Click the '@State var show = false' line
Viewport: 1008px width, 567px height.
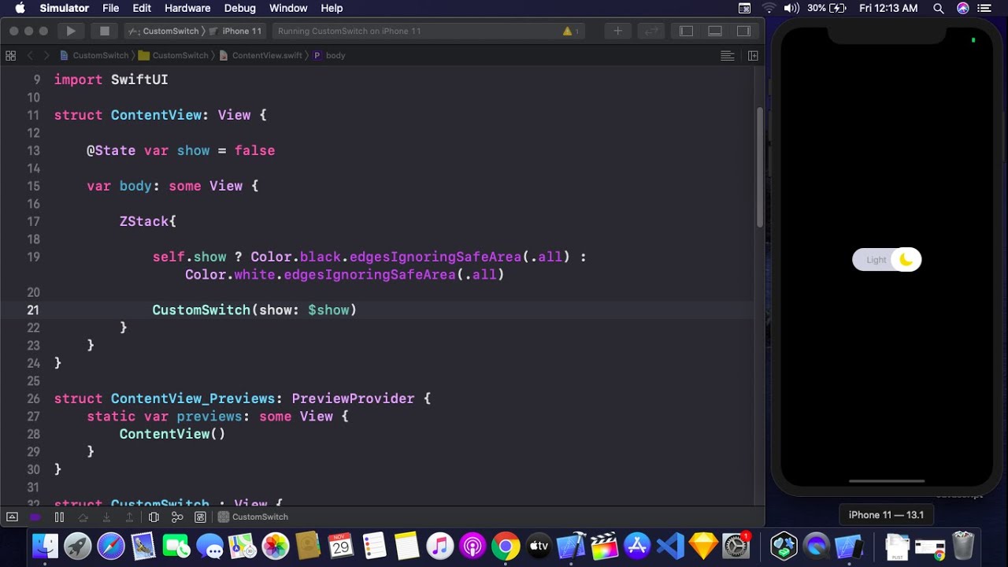pyautogui.click(x=180, y=150)
